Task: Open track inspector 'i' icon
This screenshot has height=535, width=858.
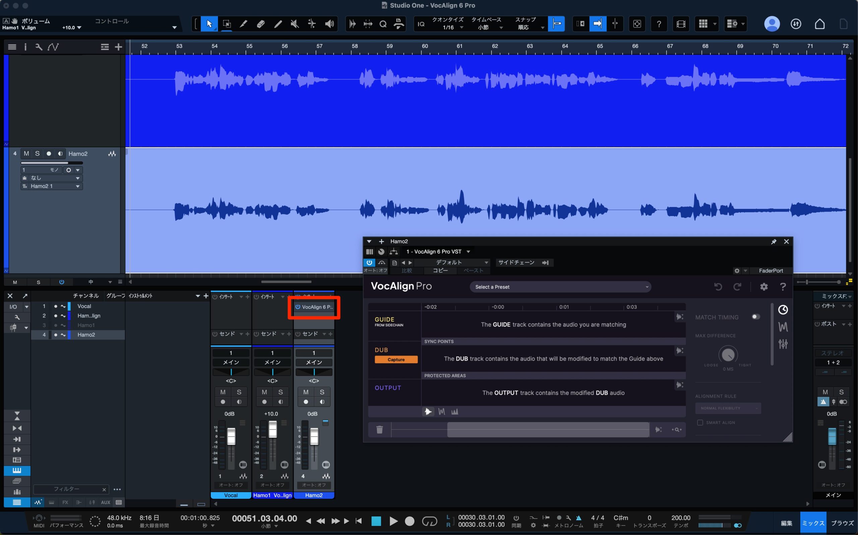Action: coord(25,47)
